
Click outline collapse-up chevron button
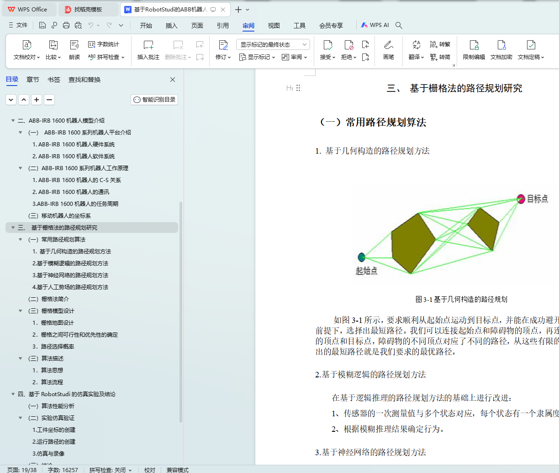24,100
